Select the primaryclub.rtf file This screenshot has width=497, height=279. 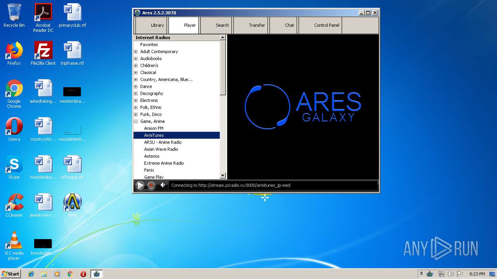pos(72,15)
